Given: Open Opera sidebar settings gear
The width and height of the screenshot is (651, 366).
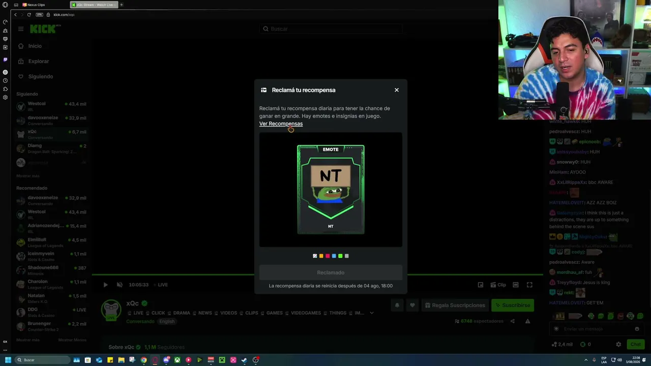Looking at the screenshot, I should pyautogui.click(x=5, y=97).
